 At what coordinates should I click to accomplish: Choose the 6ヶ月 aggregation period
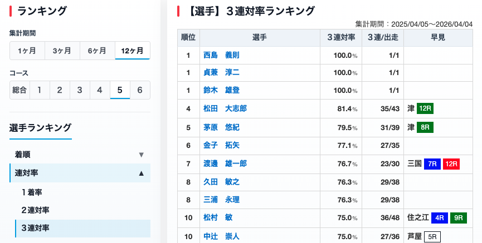pyautogui.click(x=97, y=51)
